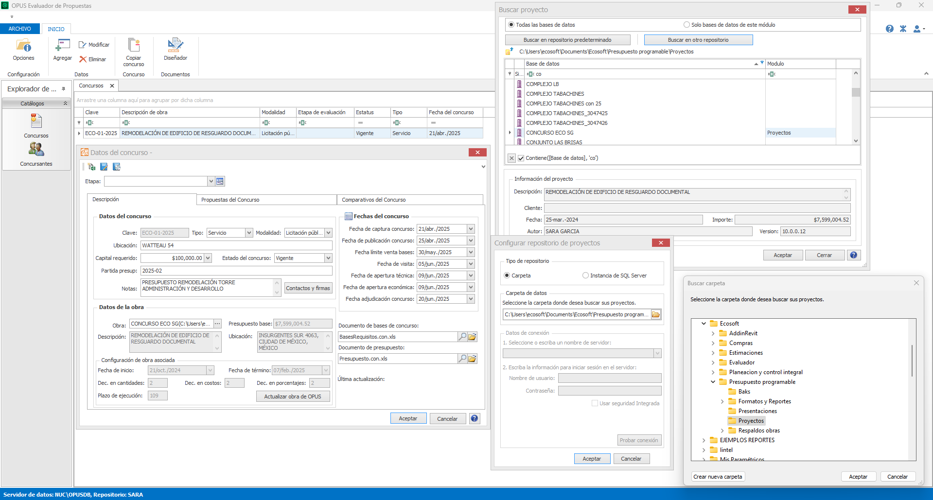Select Carpeta repository type radio

(x=507, y=276)
